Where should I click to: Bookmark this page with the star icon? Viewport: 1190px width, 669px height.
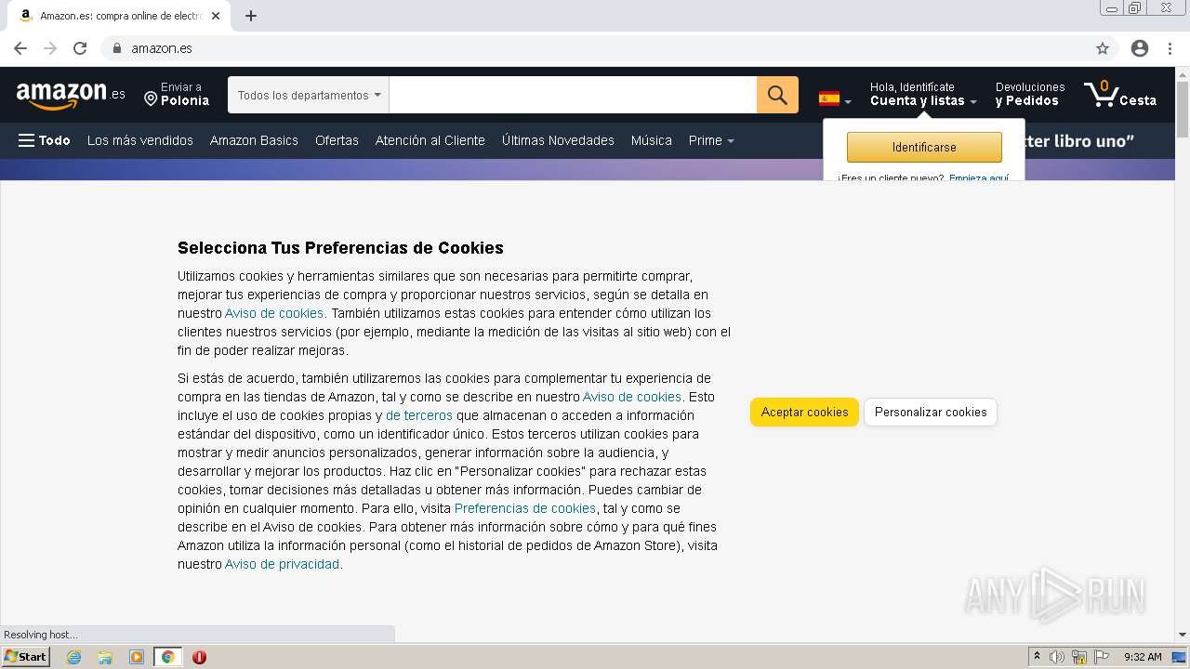pyautogui.click(x=1103, y=48)
